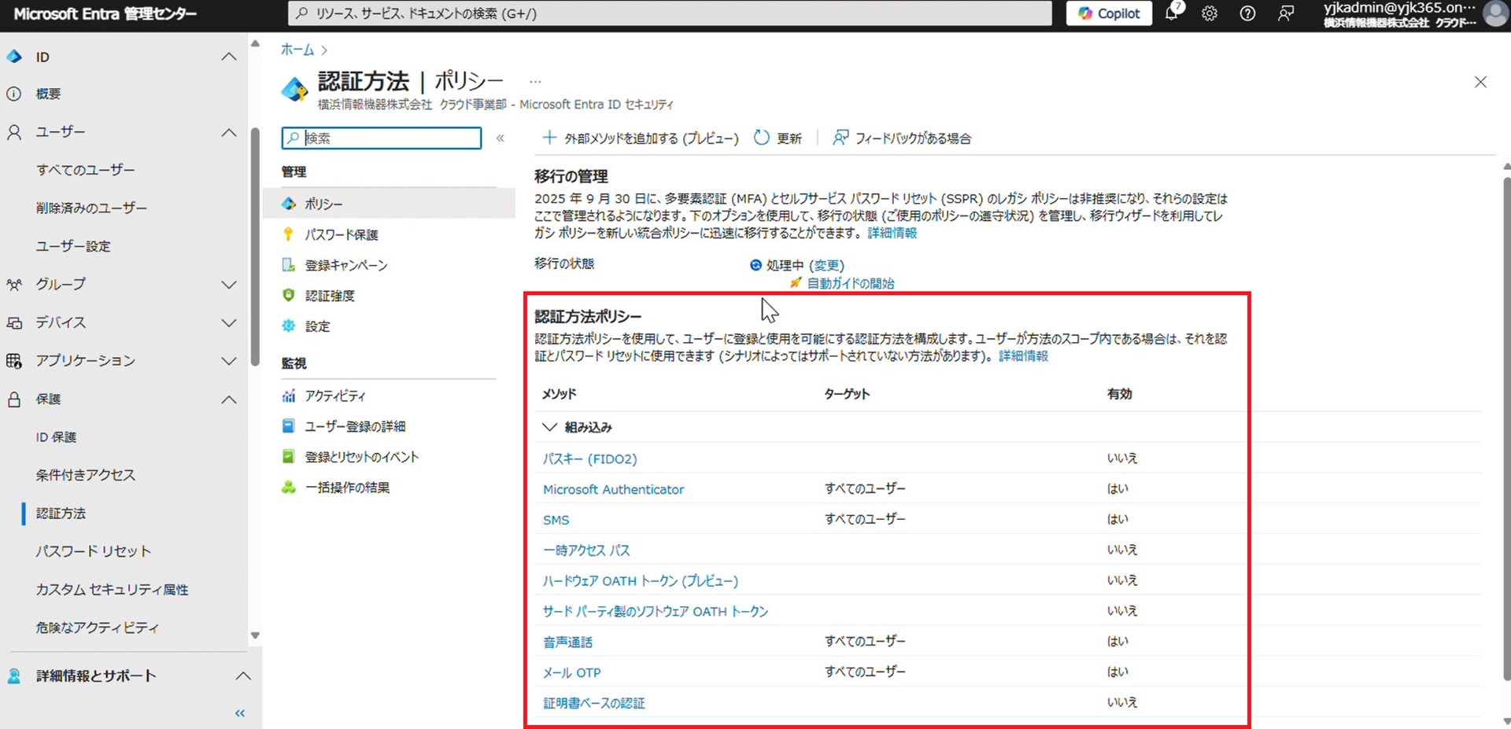Screen dimensions: 1511x729
Task: Click the refresh (更新) icon
Action: click(761, 138)
